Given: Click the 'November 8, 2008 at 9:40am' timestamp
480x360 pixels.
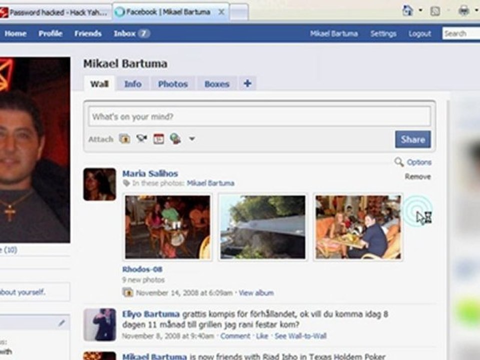Looking at the screenshot, I should [168, 336].
